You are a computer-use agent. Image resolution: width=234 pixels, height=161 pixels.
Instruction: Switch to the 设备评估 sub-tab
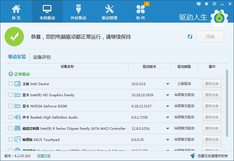tap(42, 57)
